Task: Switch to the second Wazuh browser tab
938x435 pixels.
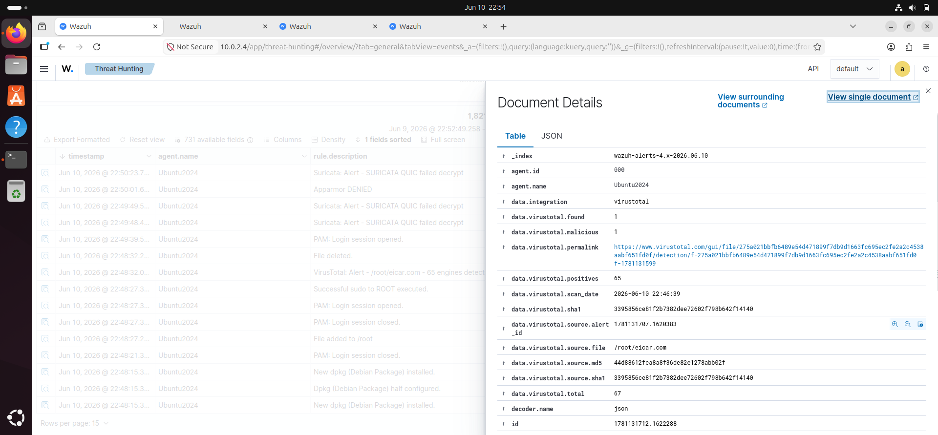Action: [218, 26]
